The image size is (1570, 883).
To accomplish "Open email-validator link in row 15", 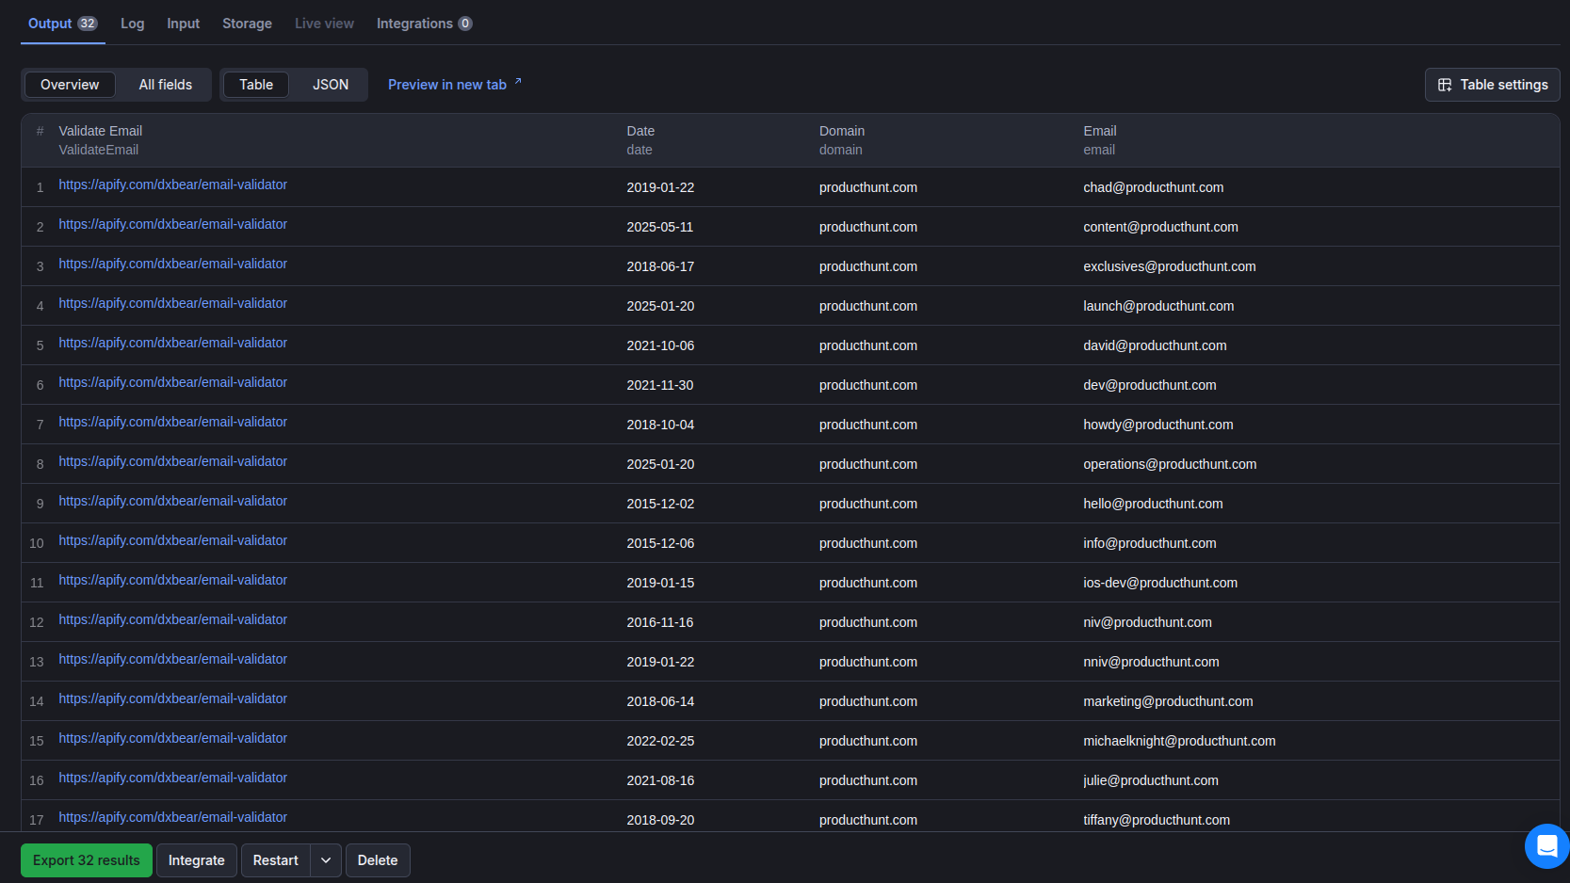I will [x=173, y=738].
